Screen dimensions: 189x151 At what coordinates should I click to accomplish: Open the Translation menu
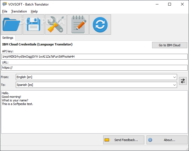(19, 11)
